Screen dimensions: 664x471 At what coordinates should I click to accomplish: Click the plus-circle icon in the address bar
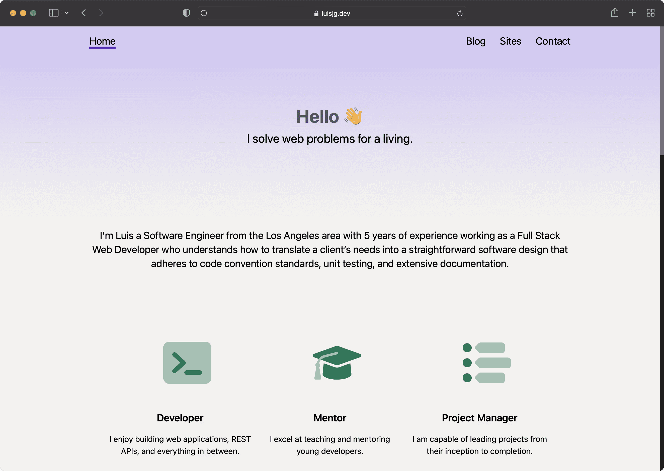coord(204,13)
